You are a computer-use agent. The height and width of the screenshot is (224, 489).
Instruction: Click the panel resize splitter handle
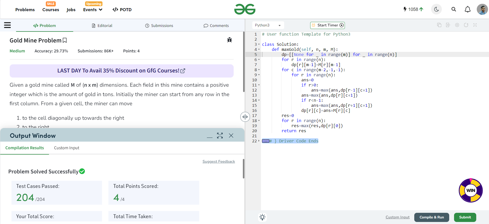(245, 117)
